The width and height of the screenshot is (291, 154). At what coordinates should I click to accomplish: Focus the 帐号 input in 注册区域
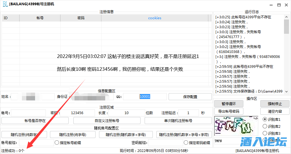28,113
